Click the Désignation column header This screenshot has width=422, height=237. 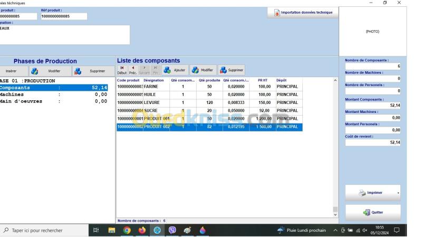point(156,80)
